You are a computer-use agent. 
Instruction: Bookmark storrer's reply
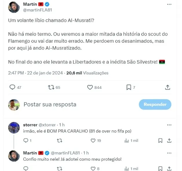click(x=160, y=141)
